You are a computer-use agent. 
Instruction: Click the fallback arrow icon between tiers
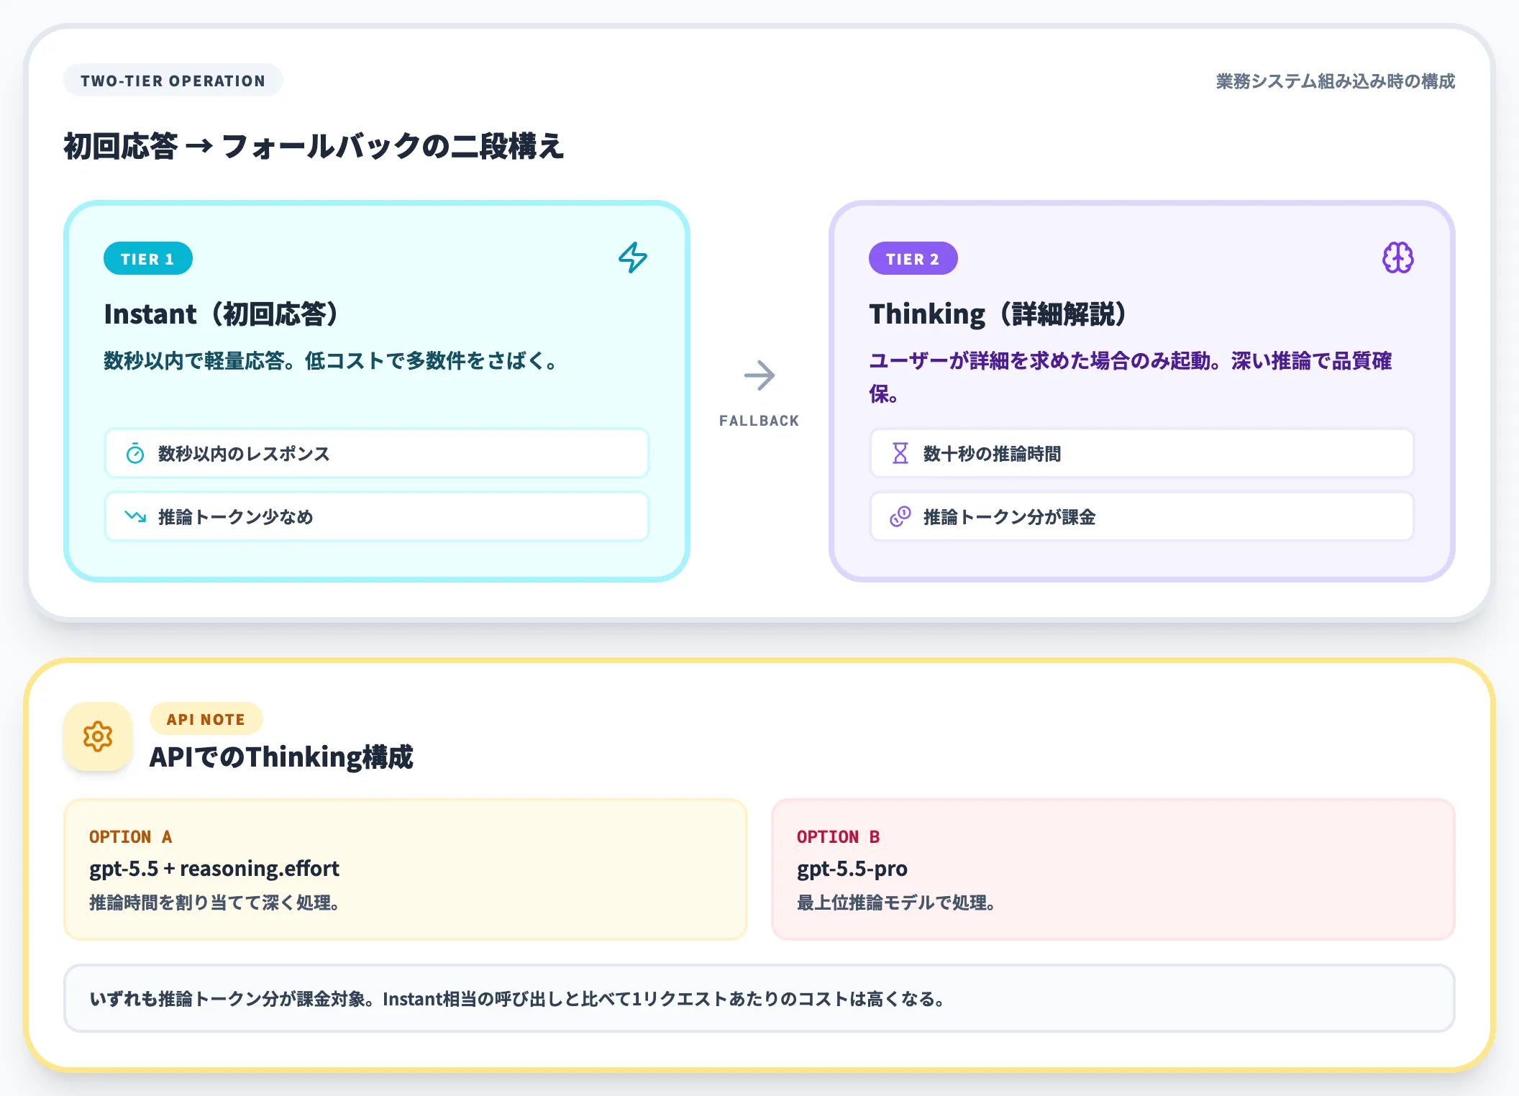759,375
